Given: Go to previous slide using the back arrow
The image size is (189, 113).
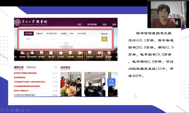Looking at the screenshot, I should 2,110.
